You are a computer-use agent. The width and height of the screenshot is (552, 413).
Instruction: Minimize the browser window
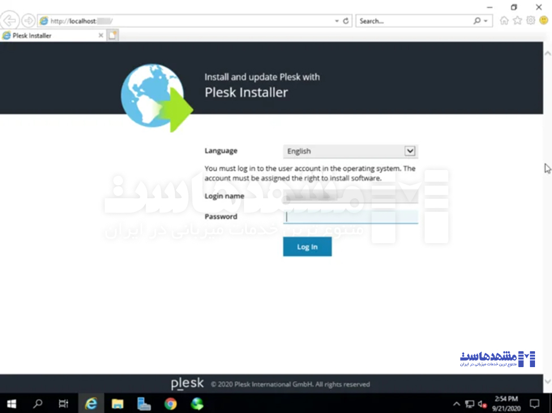tap(490, 7)
